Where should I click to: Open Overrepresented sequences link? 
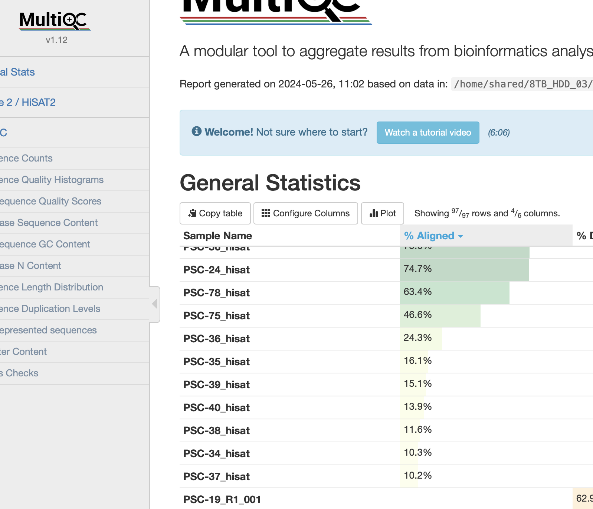[x=48, y=330]
